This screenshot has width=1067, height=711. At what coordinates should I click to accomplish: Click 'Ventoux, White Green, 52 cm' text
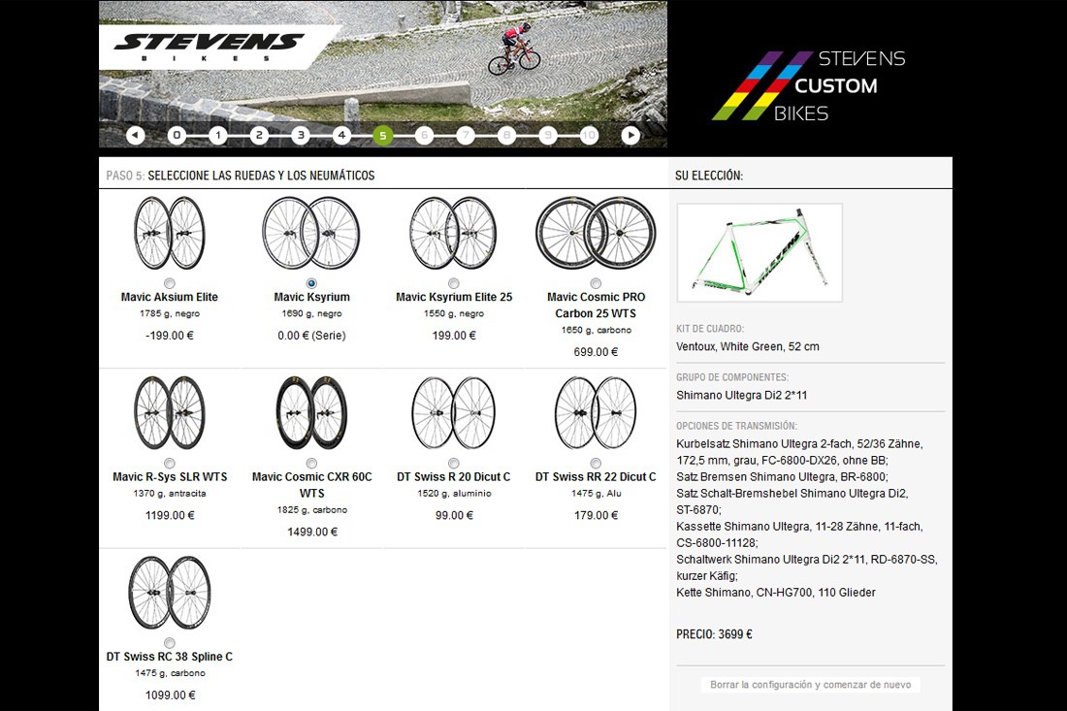(x=748, y=346)
